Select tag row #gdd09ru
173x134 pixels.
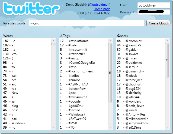pos(84,106)
